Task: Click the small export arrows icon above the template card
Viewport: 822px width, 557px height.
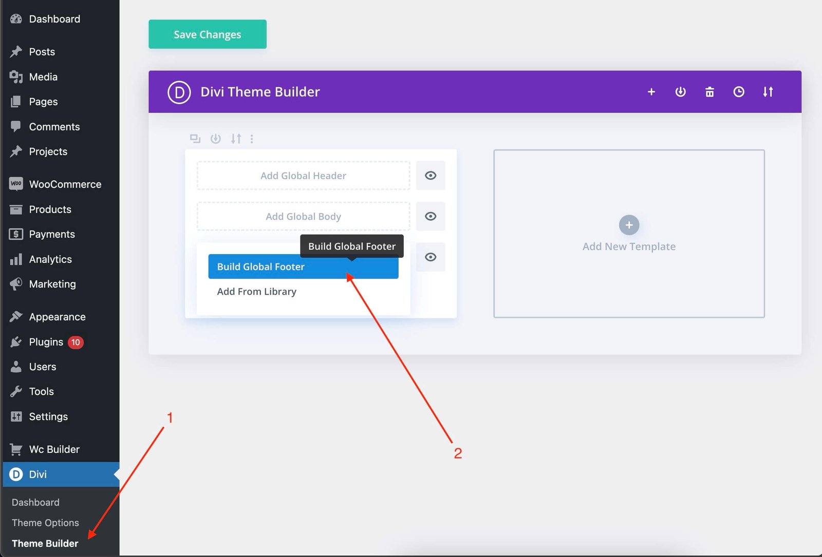Action: (x=236, y=139)
